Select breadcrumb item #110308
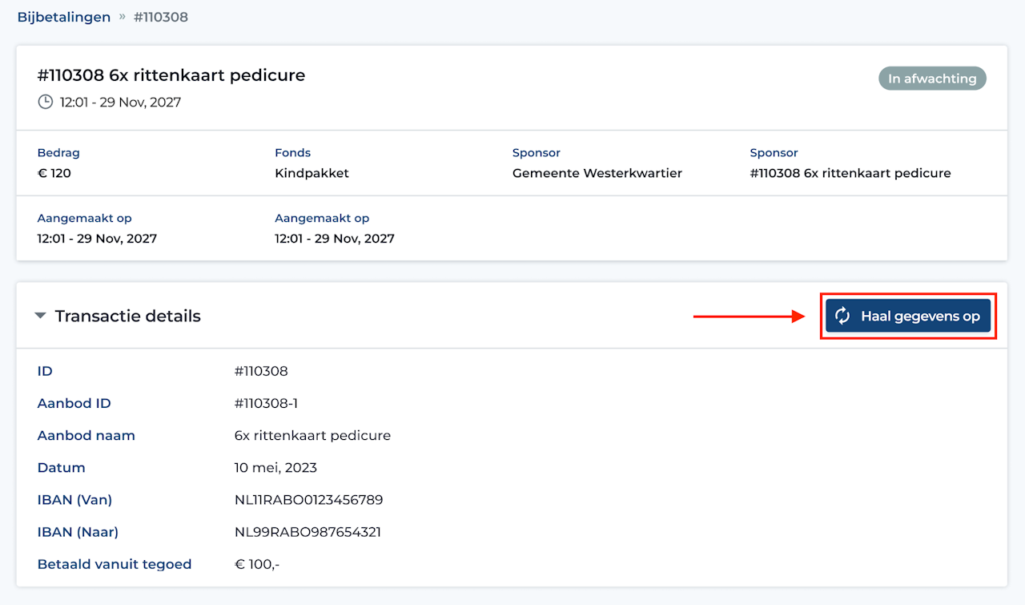1025x605 pixels. point(161,17)
